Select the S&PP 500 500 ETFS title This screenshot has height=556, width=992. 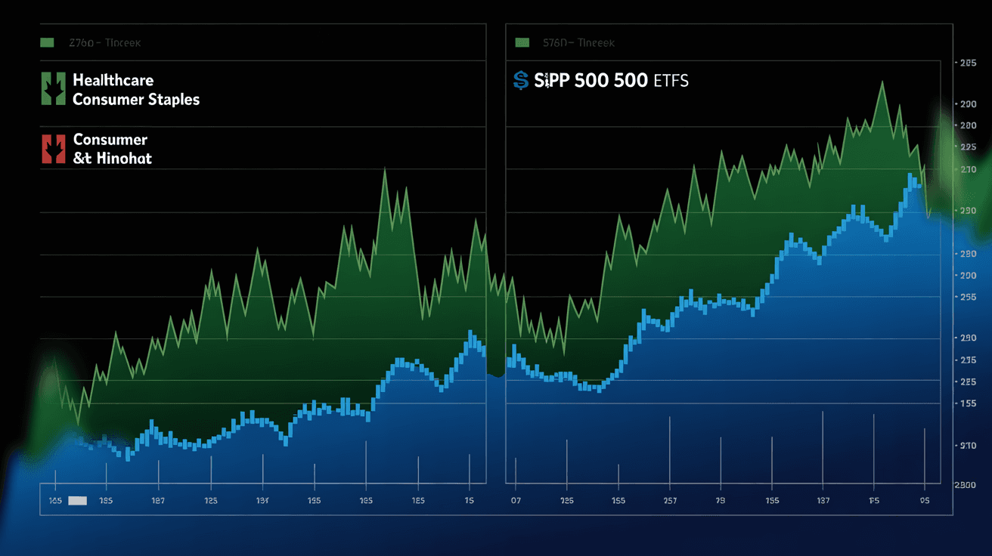pyautogui.click(x=611, y=80)
